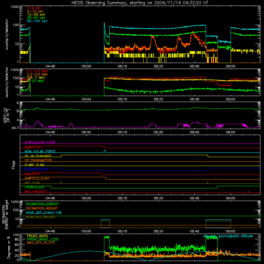264x264 pixels.
Task: Click the GOES-12 axis label
Action: tap(6, 115)
